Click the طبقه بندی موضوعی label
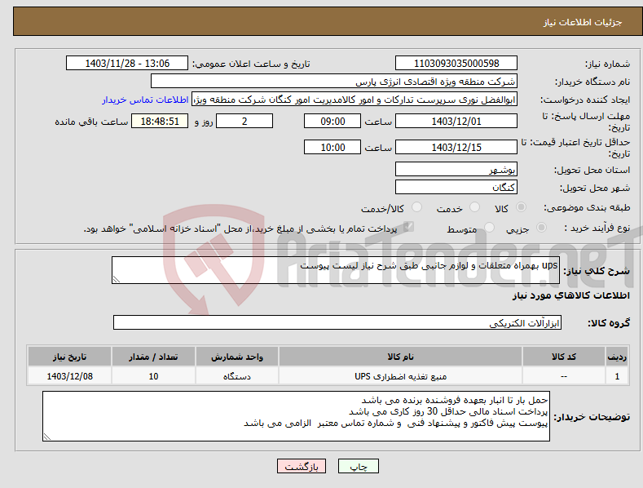Screen dimensions: 643x488 [587, 208]
